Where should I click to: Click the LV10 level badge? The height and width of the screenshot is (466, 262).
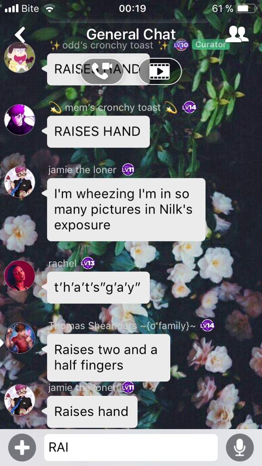click(181, 45)
